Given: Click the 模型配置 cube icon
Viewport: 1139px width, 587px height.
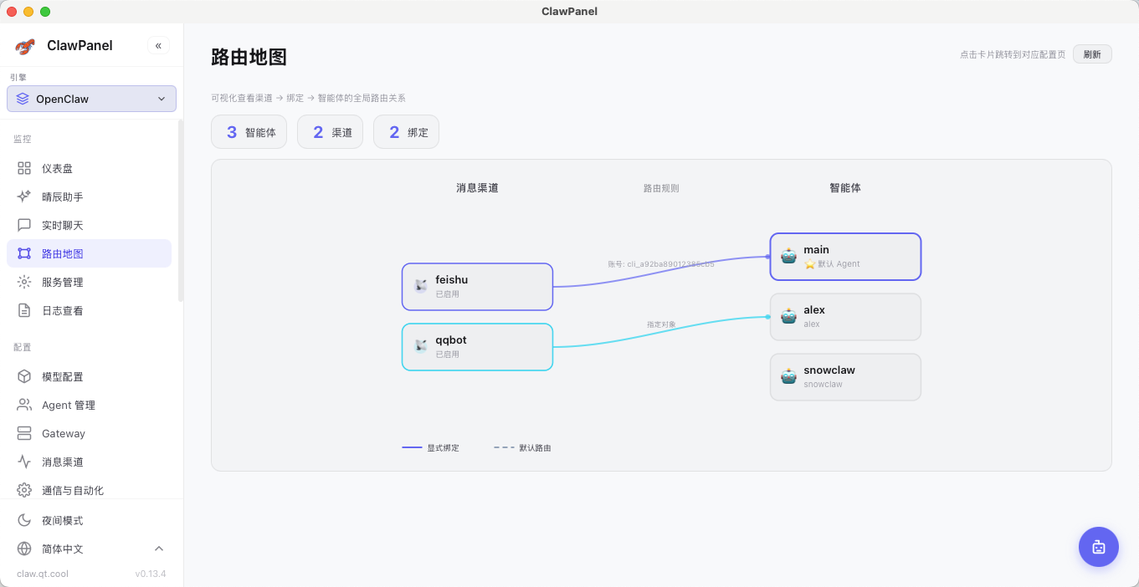Looking at the screenshot, I should click(24, 376).
